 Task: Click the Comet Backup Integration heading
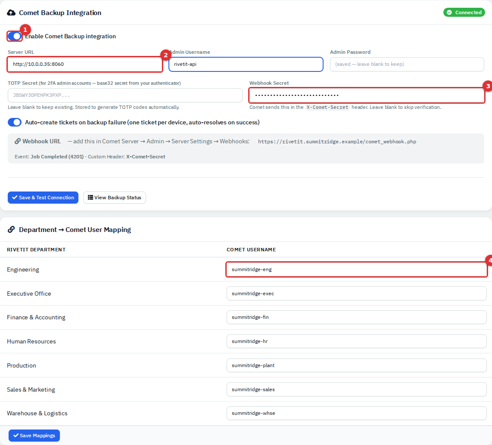[60, 13]
